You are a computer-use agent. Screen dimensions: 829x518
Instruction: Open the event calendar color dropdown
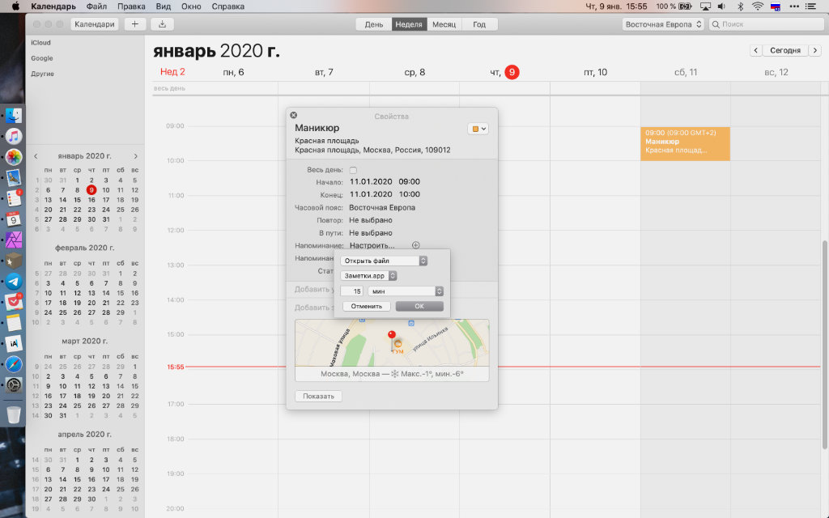click(x=478, y=129)
